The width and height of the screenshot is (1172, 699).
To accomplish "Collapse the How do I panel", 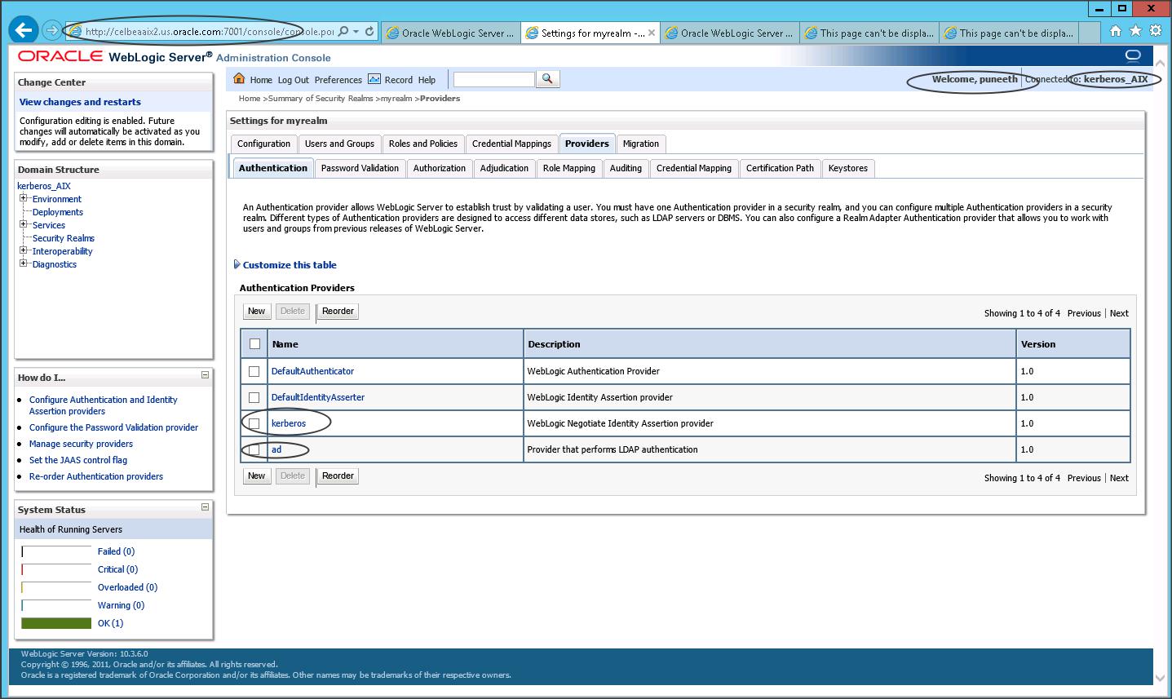I will [205, 375].
